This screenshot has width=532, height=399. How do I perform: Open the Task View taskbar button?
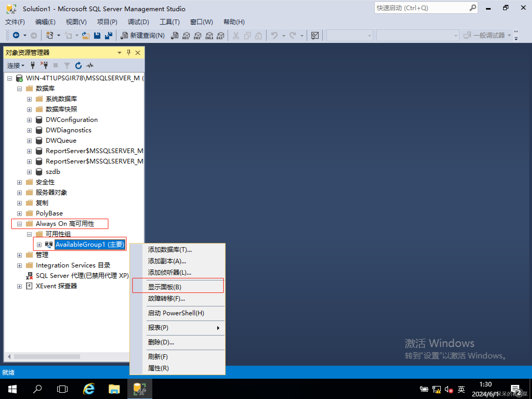pos(62,389)
